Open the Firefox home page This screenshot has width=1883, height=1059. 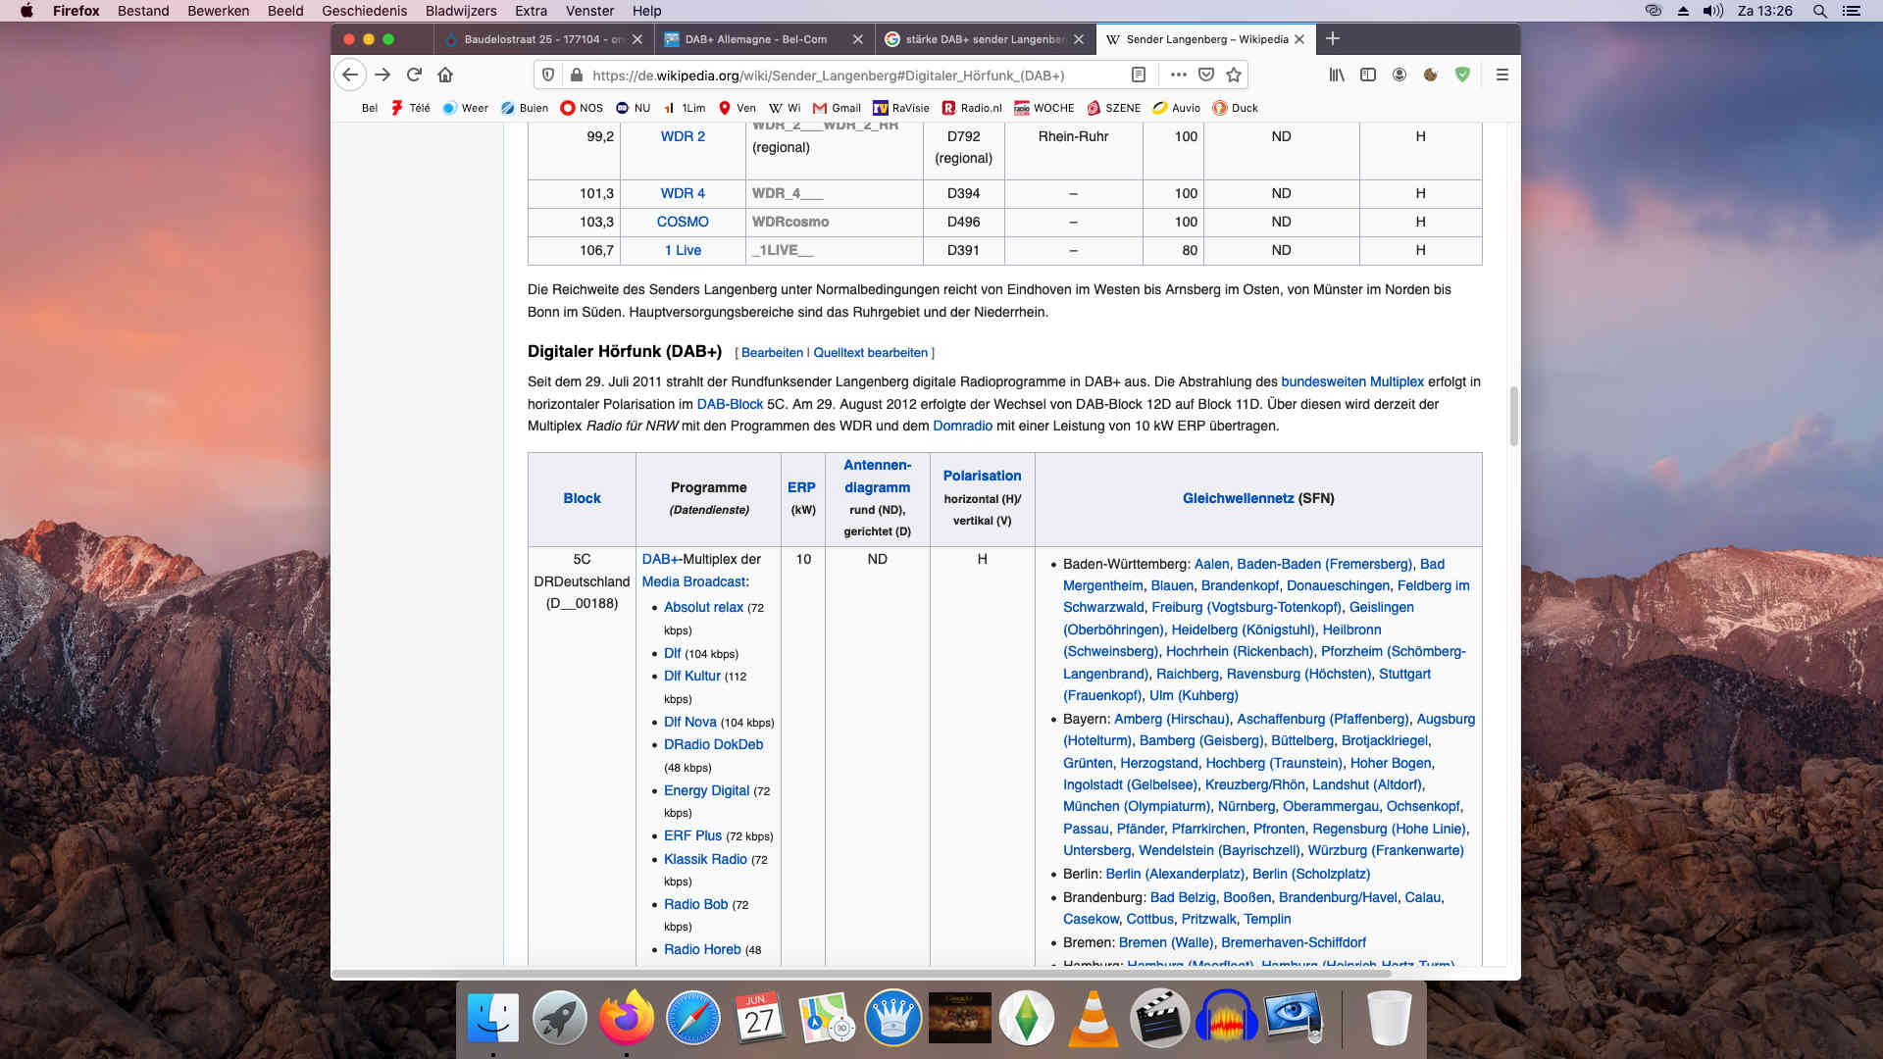coord(445,75)
